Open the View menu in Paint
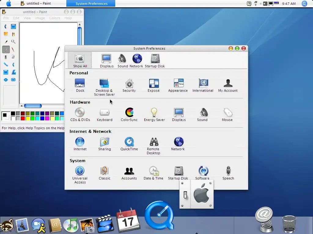The width and height of the screenshot is (313, 234). click(x=27, y=18)
